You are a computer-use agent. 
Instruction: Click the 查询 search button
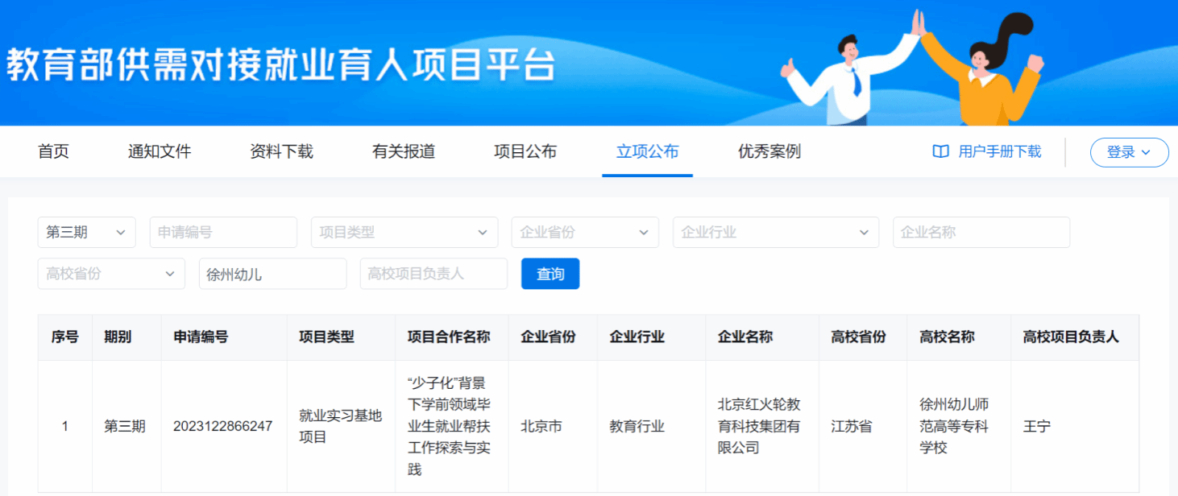[x=550, y=274]
